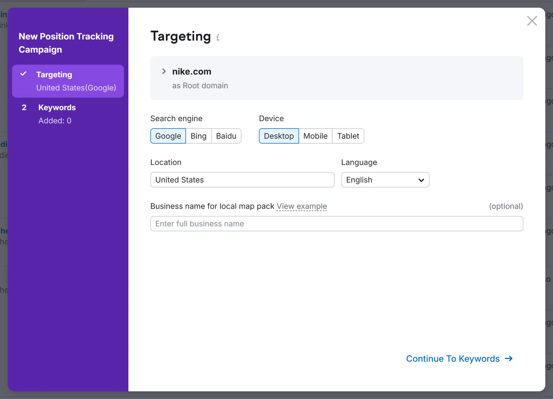Open the View example link
Screen dimensions: 553x399
[x=302, y=206]
